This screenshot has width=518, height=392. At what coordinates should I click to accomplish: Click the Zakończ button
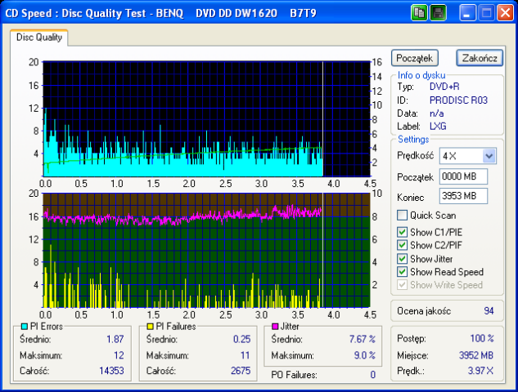tap(480, 58)
